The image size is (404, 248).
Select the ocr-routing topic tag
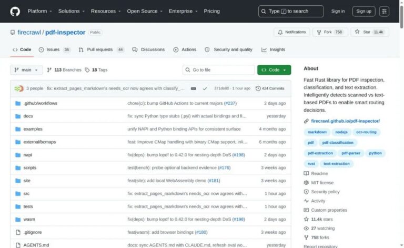coord(366,132)
